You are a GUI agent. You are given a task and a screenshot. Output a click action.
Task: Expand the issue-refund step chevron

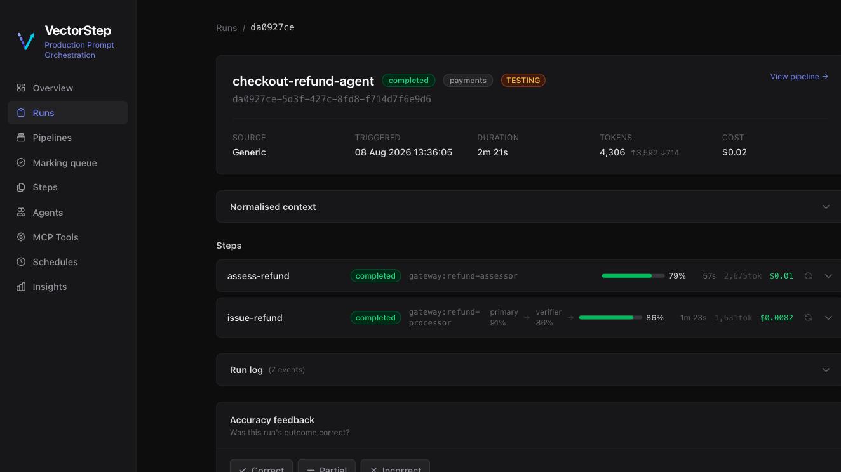(x=828, y=317)
